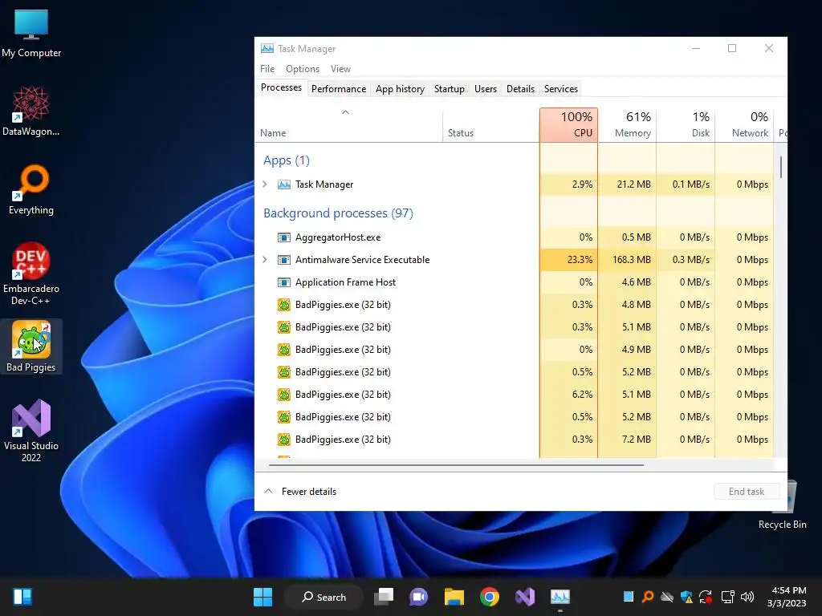822x616 pixels.
Task: Click the Search box on the taskbar
Action: 324,597
